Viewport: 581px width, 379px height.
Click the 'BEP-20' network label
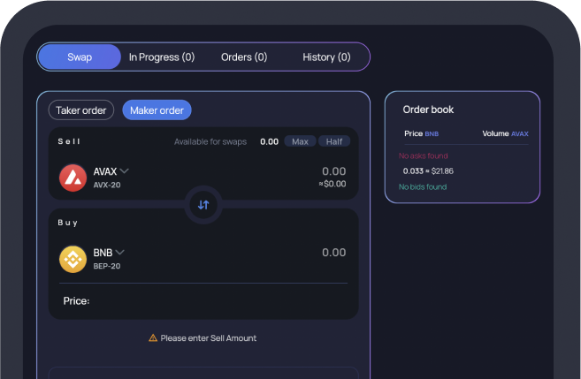click(x=107, y=266)
